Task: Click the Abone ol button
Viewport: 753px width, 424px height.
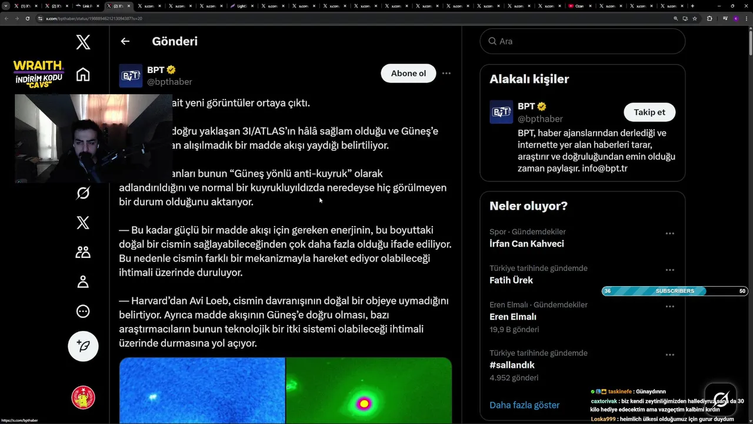Action: tap(408, 74)
